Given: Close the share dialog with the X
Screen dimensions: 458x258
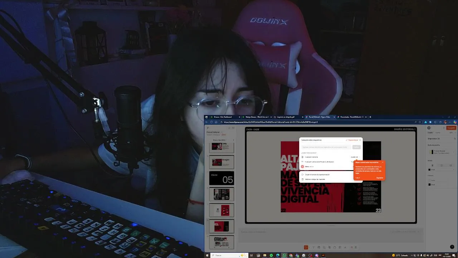Looking at the screenshot, I should 360,140.
